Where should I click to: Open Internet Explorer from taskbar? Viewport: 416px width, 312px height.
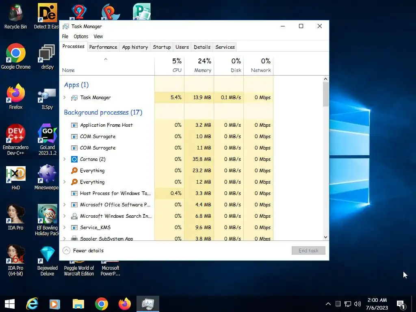[x=32, y=304]
